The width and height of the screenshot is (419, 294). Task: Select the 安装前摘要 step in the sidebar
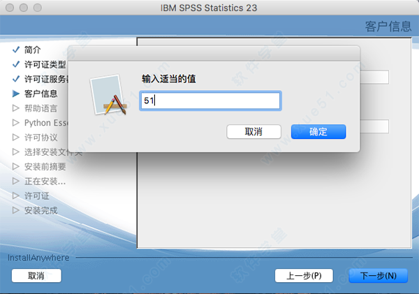click(x=45, y=167)
